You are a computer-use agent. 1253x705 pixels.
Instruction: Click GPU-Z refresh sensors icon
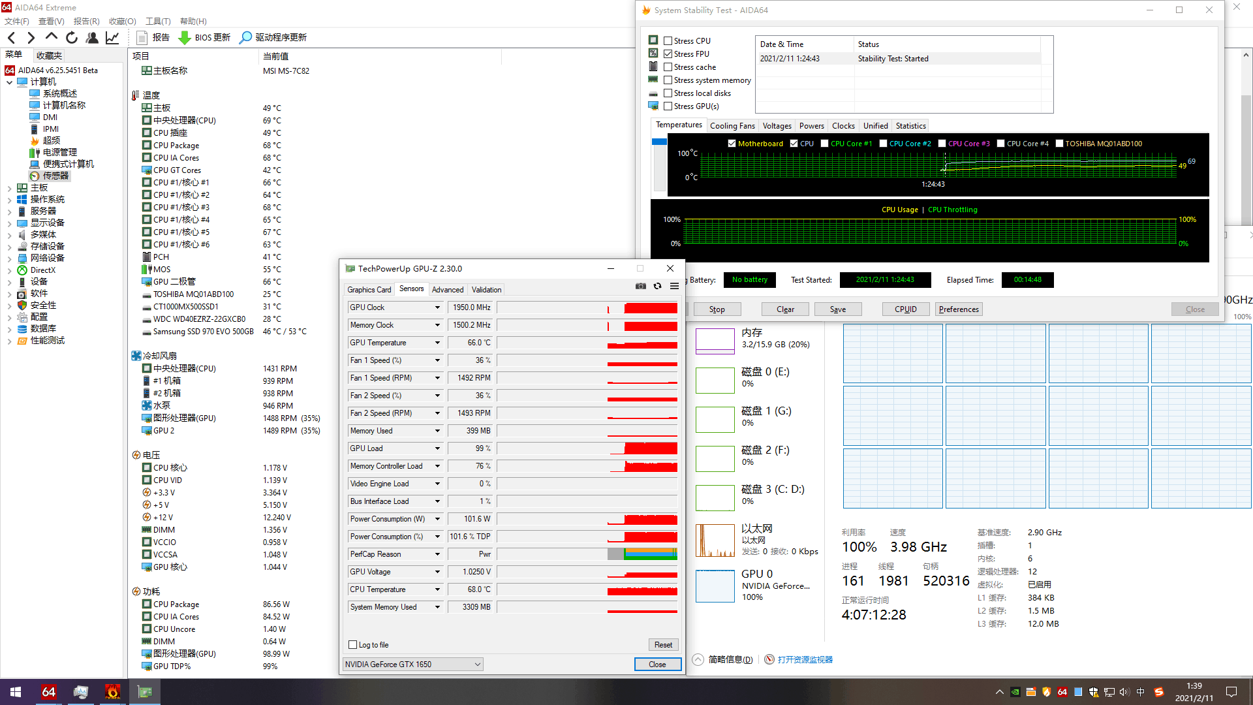(657, 286)
